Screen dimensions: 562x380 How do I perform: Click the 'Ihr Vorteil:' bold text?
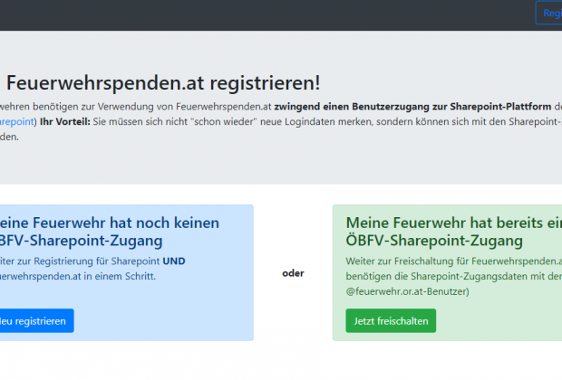click(x=65, y=121)
